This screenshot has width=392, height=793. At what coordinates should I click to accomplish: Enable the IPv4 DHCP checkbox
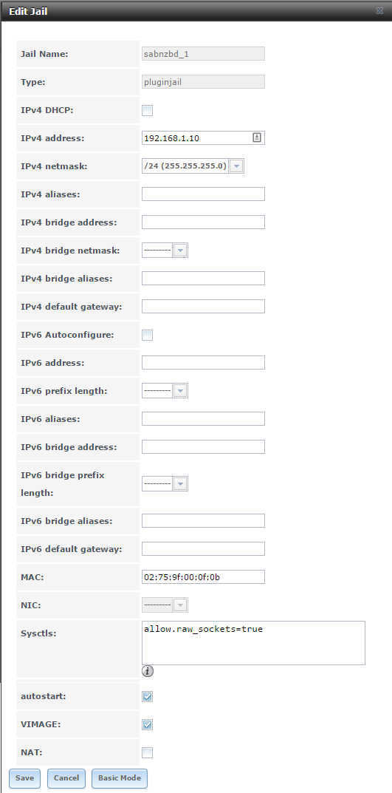tap(147, 110)
